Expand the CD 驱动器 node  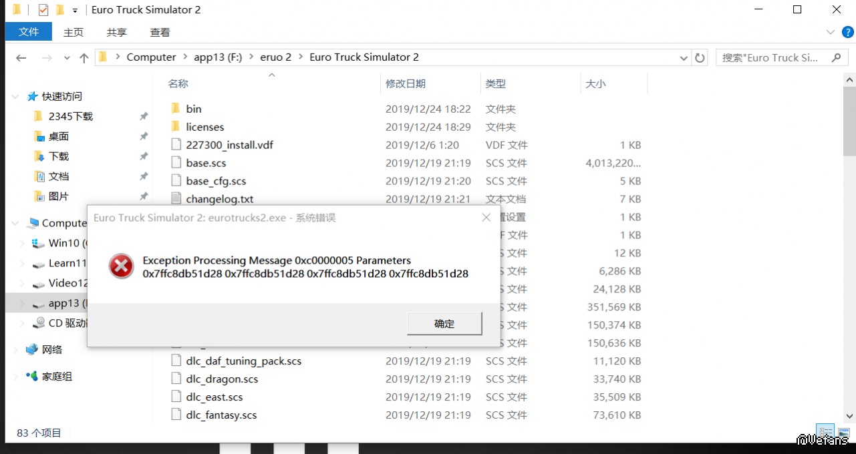coord(23,323)
